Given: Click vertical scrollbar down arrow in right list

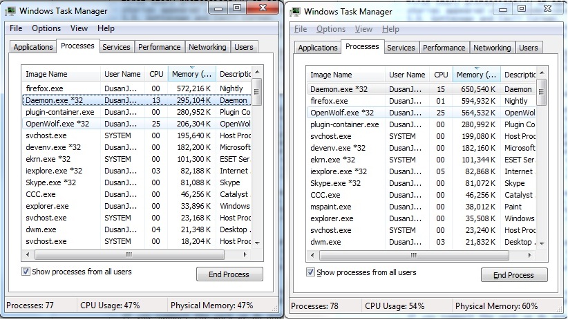Looking at the screenshot, I should (x=542, y=243).
